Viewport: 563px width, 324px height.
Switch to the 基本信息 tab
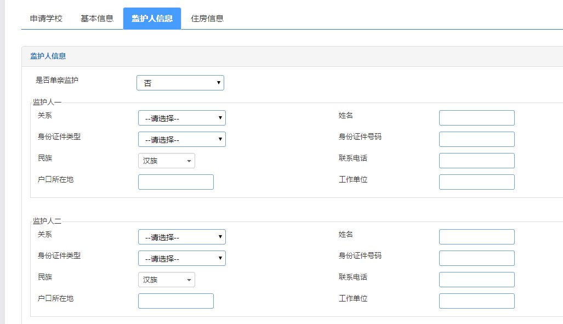tap(97, 19)
